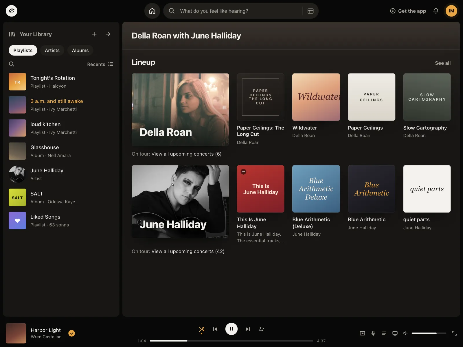
Task: Toggle shuffle playback
Action: (202, 329)
